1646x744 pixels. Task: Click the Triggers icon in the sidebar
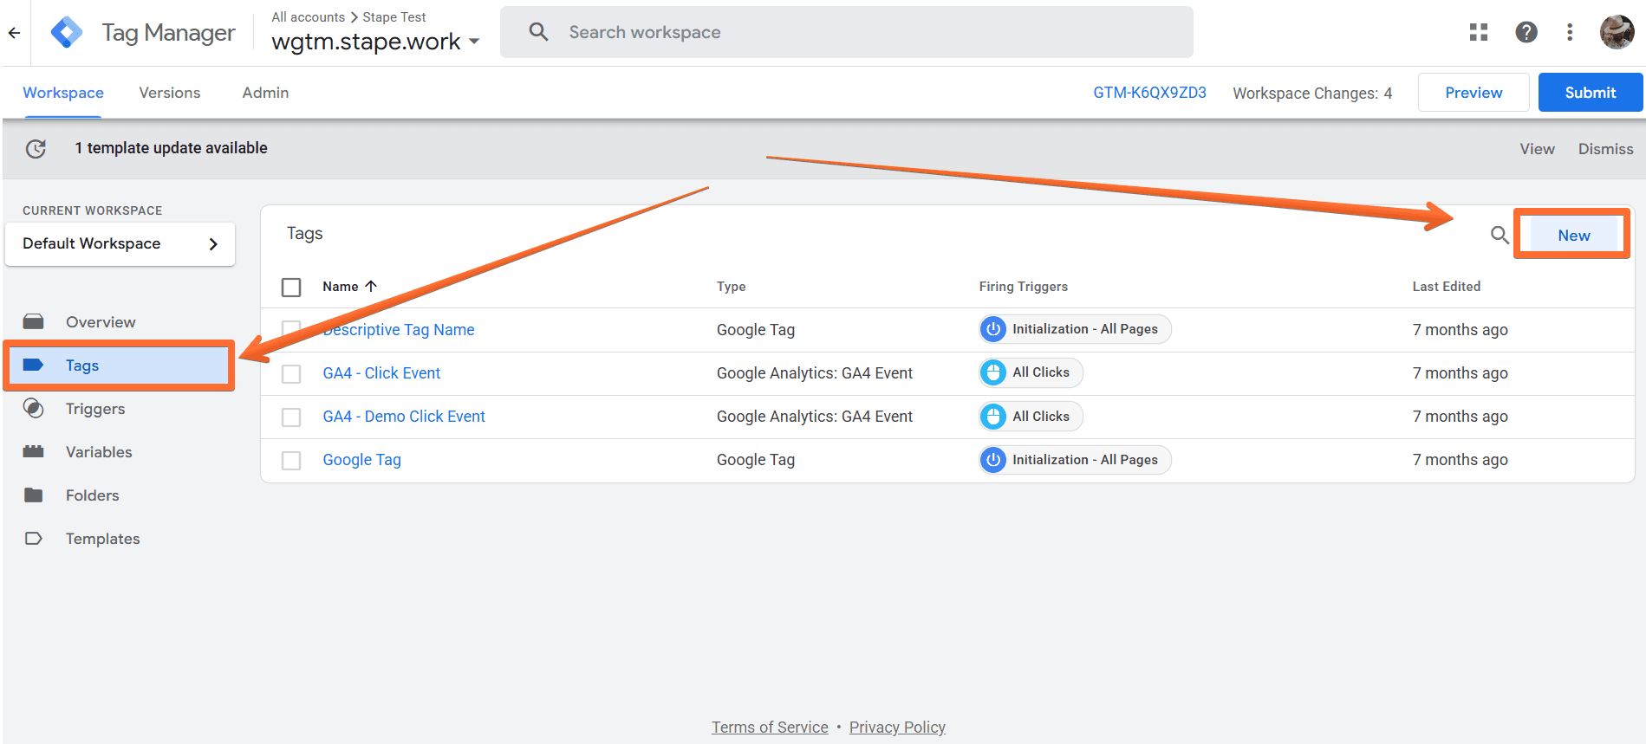(x=34, y=409)
